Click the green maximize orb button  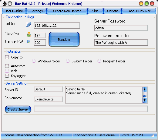(146, 4)
